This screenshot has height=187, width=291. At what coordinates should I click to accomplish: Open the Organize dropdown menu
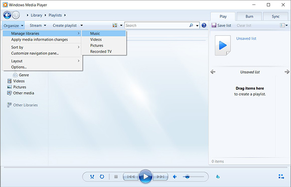click(x=14, y=26)
